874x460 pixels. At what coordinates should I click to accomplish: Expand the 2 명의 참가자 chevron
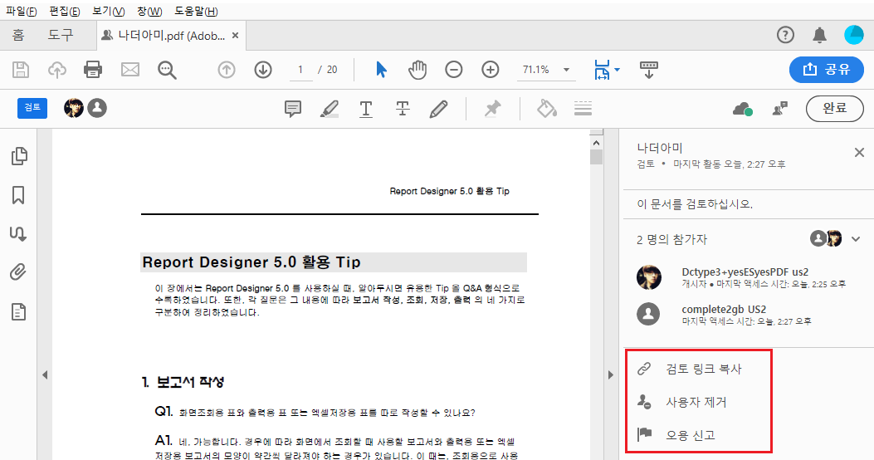(856, 239)
